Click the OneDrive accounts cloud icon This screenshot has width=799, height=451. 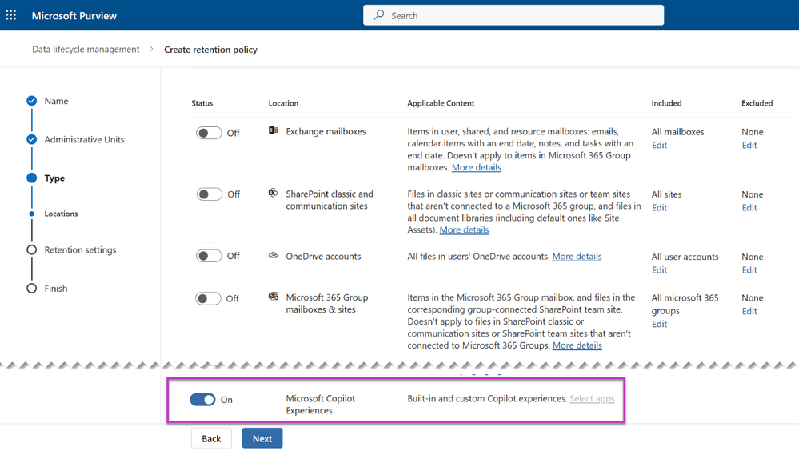tap(274, 256)
